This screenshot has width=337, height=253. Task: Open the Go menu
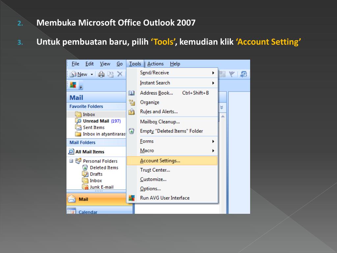pos(120,64)
